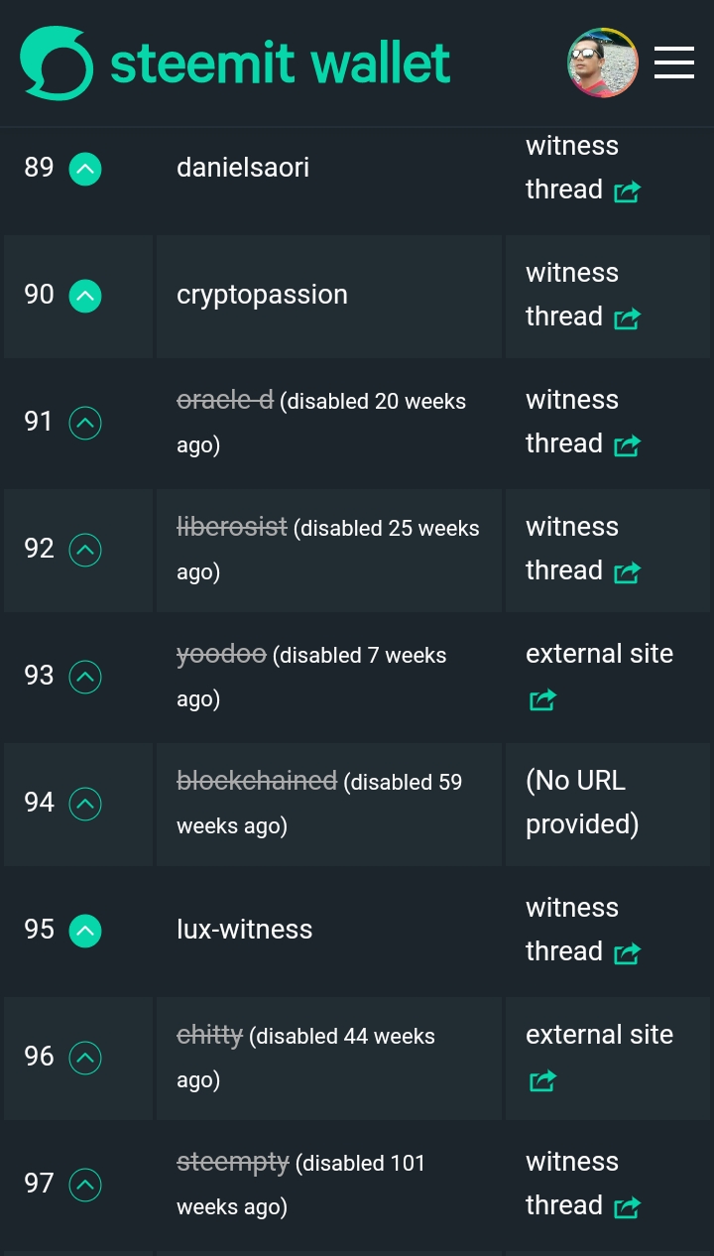Open the danielsaori account name
This screenshot has width=714, height=1256.
243,168
